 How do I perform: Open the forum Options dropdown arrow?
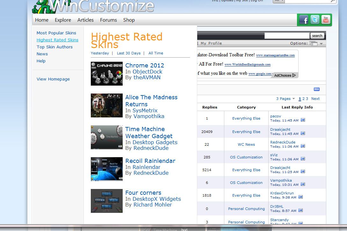click(x=321, y=44)
